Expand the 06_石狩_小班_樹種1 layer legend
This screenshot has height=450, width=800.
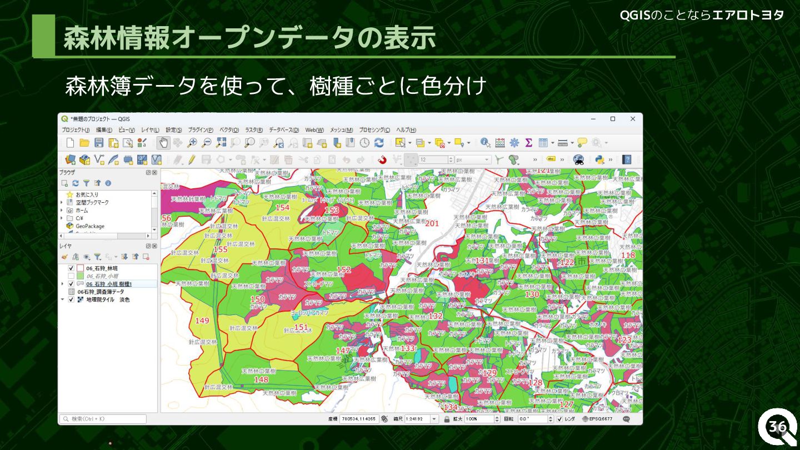(62, 284)
